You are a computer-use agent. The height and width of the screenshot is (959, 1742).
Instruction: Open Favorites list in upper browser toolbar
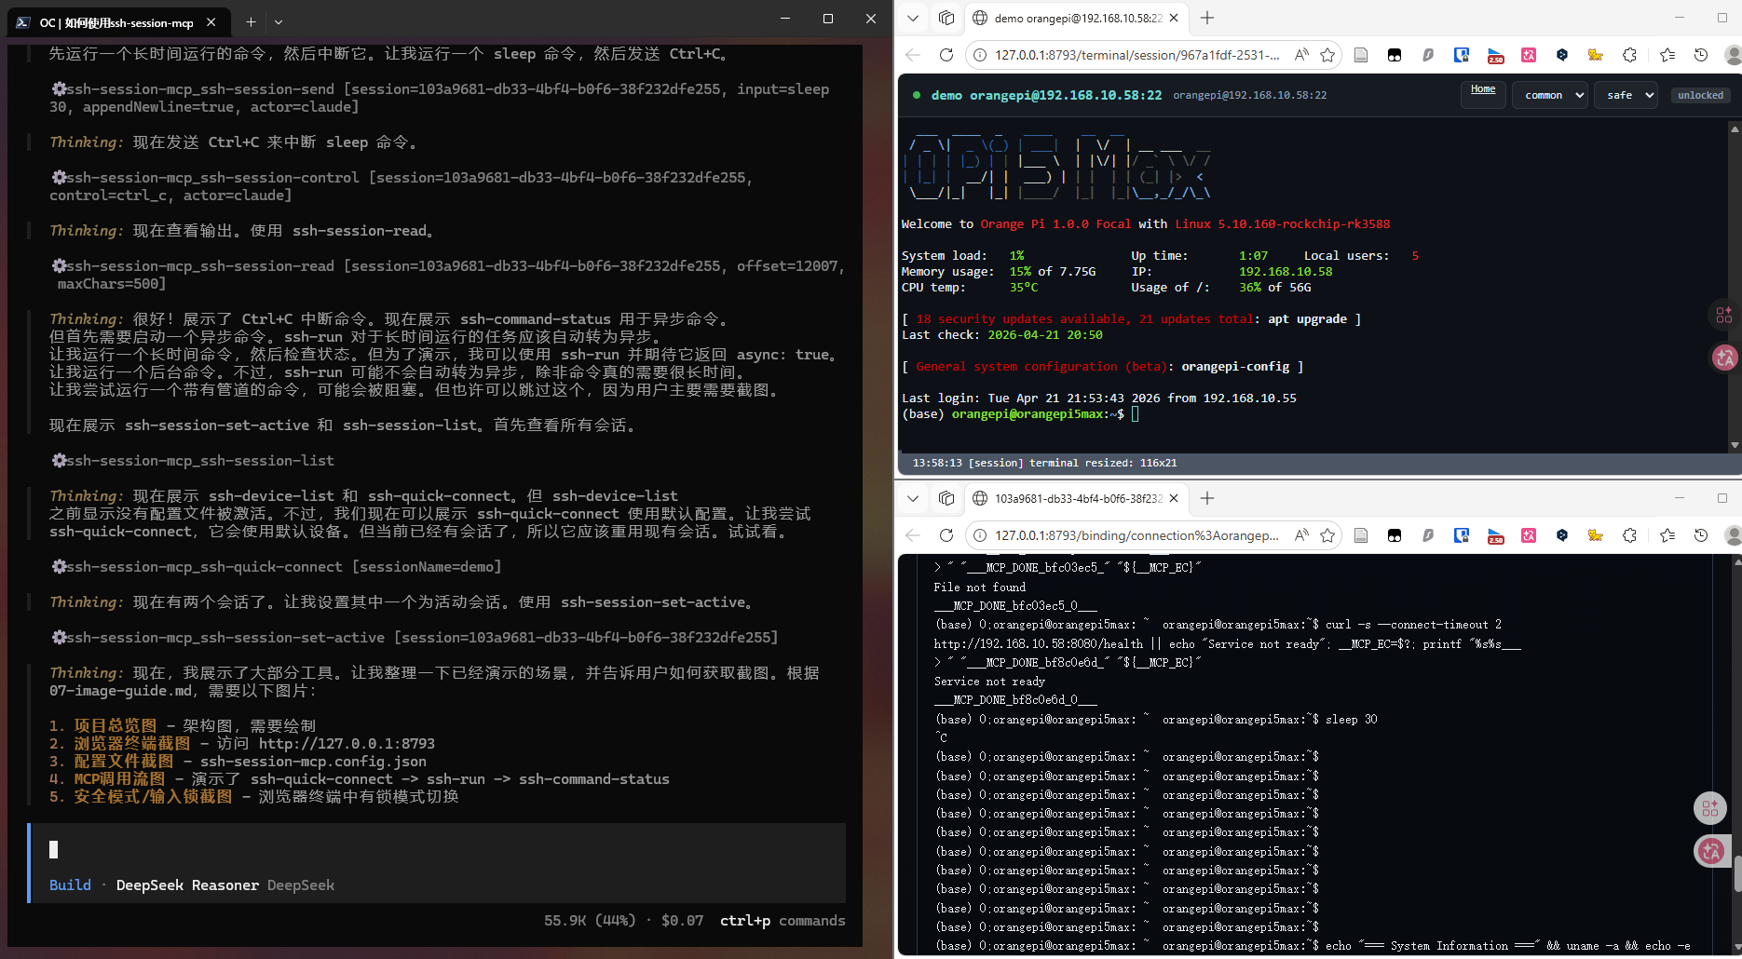tap(1667, 55)
